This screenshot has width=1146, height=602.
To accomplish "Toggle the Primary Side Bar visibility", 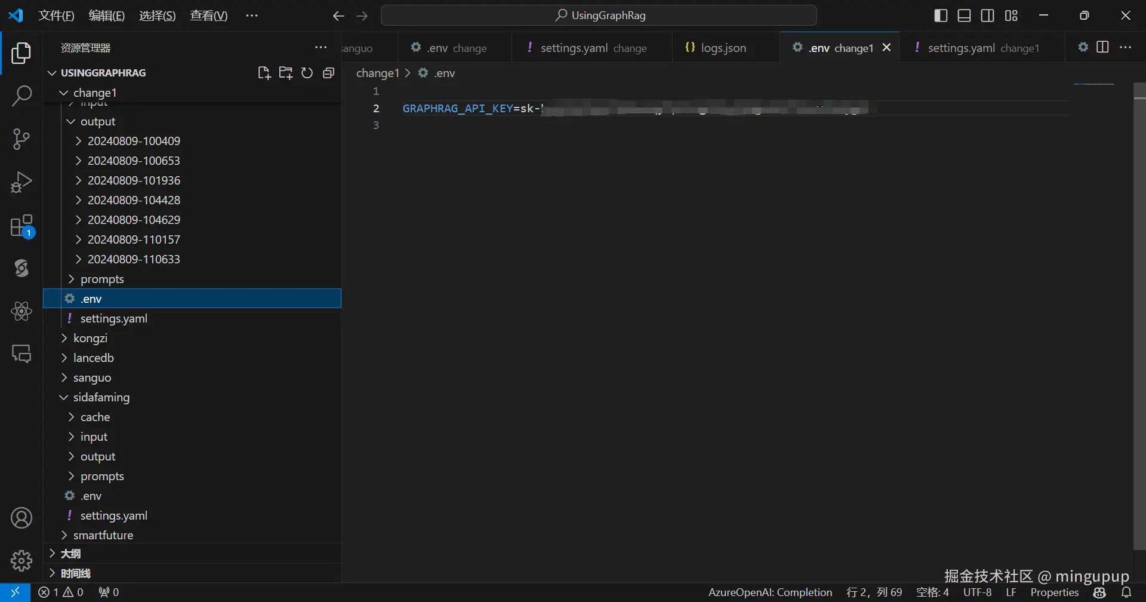I will point(941,16).
